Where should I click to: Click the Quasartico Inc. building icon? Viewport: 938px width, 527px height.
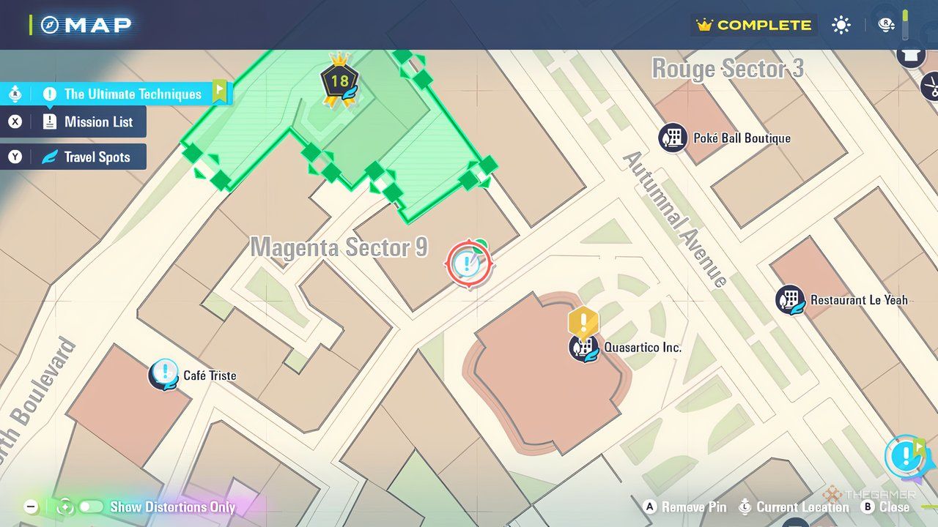tap(584, 347)
